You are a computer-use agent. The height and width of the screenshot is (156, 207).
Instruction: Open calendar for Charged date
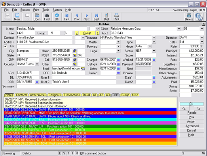(118, 60)
